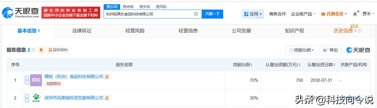Switch to the 经营信息 tab

pos(188,31)
